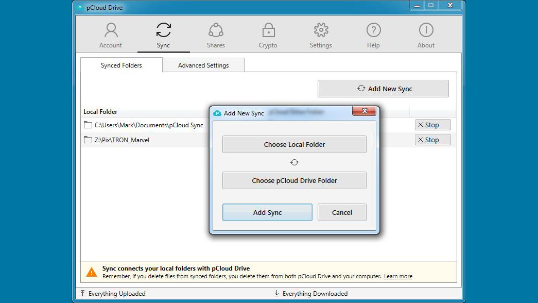Cancel the Add New Sync dialog
538x303 pixels.
pyautogui.click(x=342, y=212)
